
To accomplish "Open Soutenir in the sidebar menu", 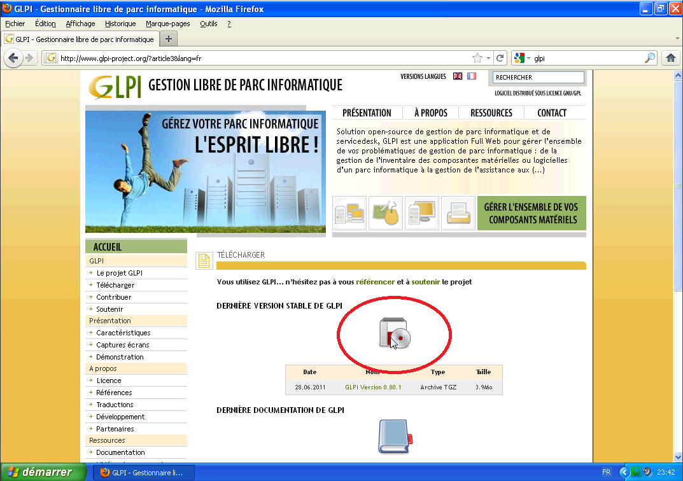I will pyautogui.click(x=109, y=309).
